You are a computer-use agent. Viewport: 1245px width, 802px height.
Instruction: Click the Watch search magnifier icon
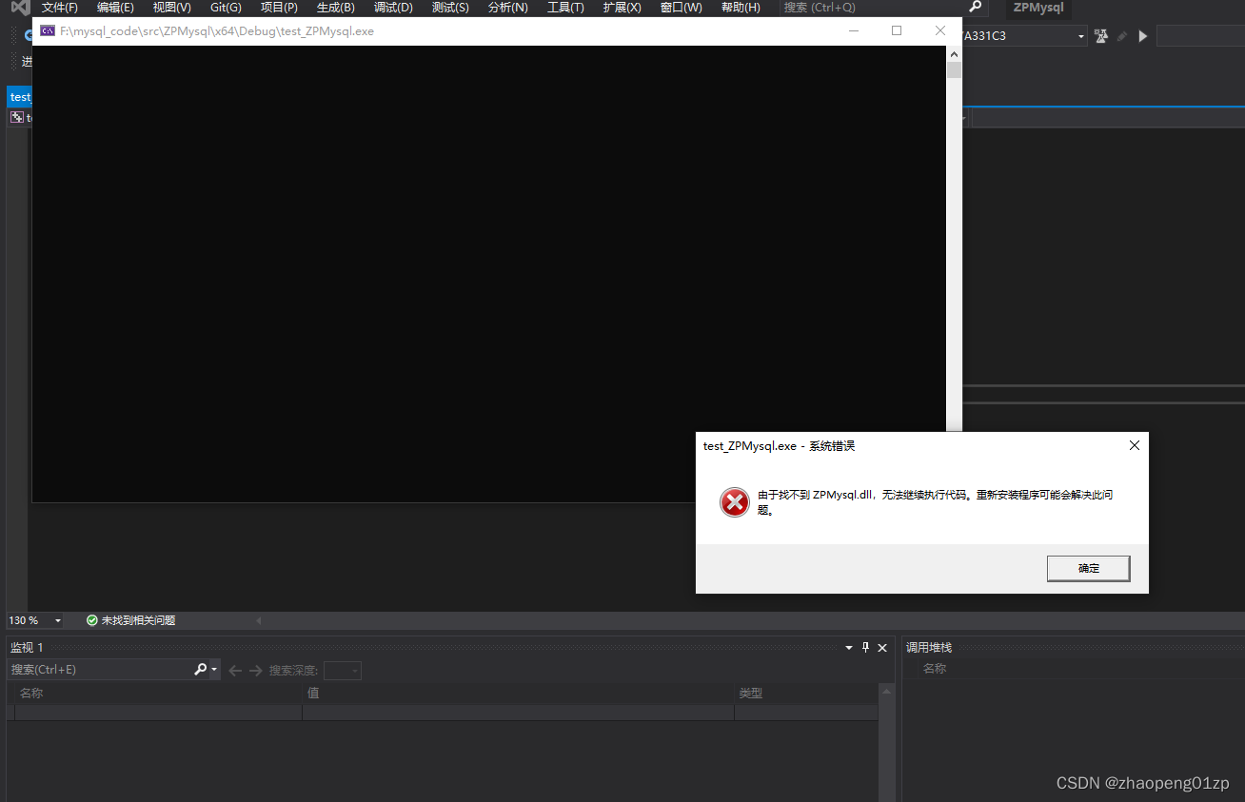(x=200, y=670)
